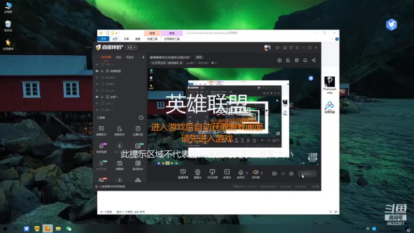The width and height of the screenshot is (414, 233).
Task: Click the pill button next to the stream title
Action: point(199,57)
